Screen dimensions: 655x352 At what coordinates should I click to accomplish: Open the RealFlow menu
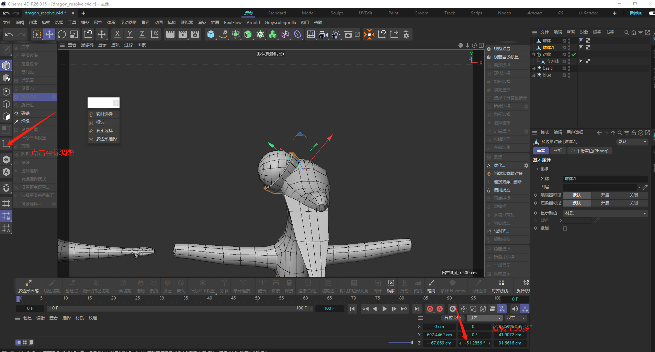(x=233, y=23)
